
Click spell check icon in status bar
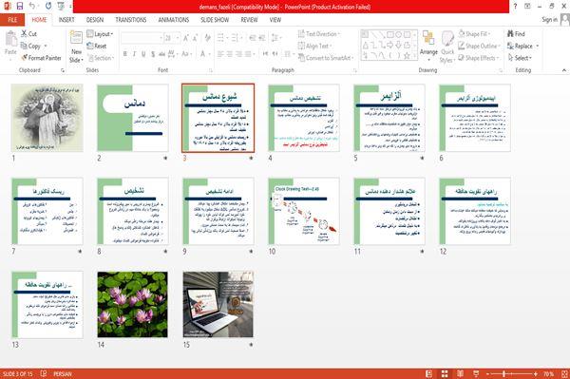tap(44, 373)
